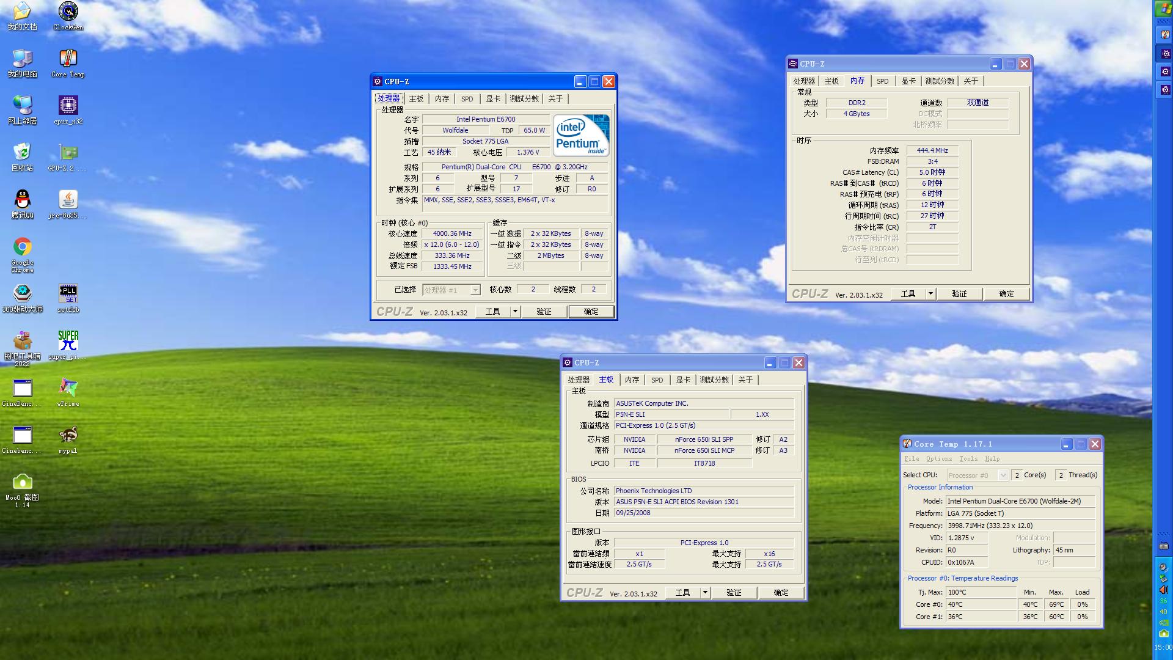Click the green camera tray icon
The image size is (1173, 660).
pyautogui.click(x=1163, y=633)
